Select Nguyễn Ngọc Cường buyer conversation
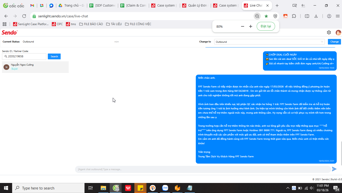 35,67
